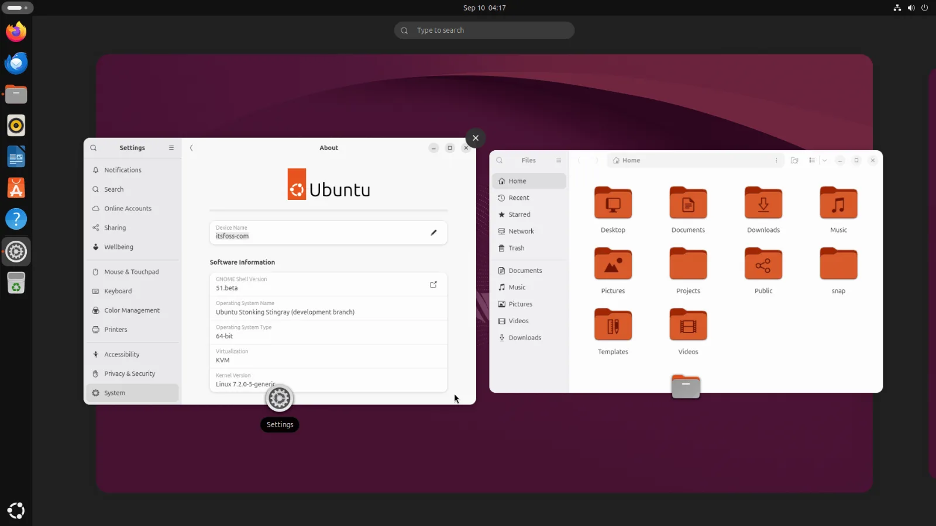Open system status menu power icon
The height and width of the screenshot is (526, 936).
click(925, 8)
